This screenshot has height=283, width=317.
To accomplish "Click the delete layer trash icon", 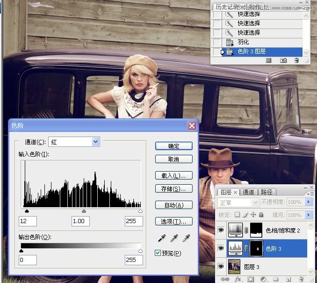I will click(301, 279).
